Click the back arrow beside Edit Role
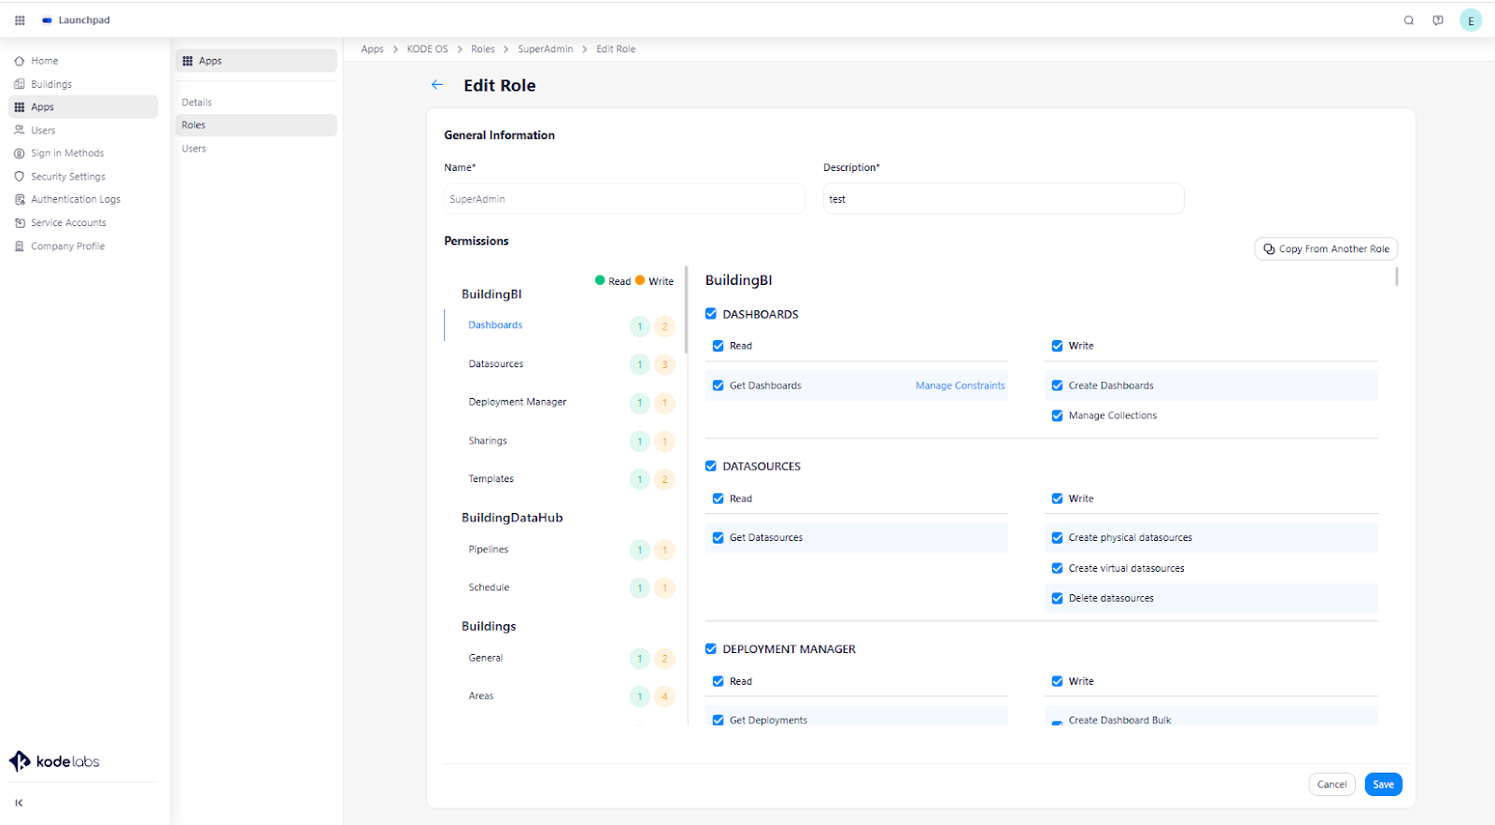 click(x=437, y=85)
